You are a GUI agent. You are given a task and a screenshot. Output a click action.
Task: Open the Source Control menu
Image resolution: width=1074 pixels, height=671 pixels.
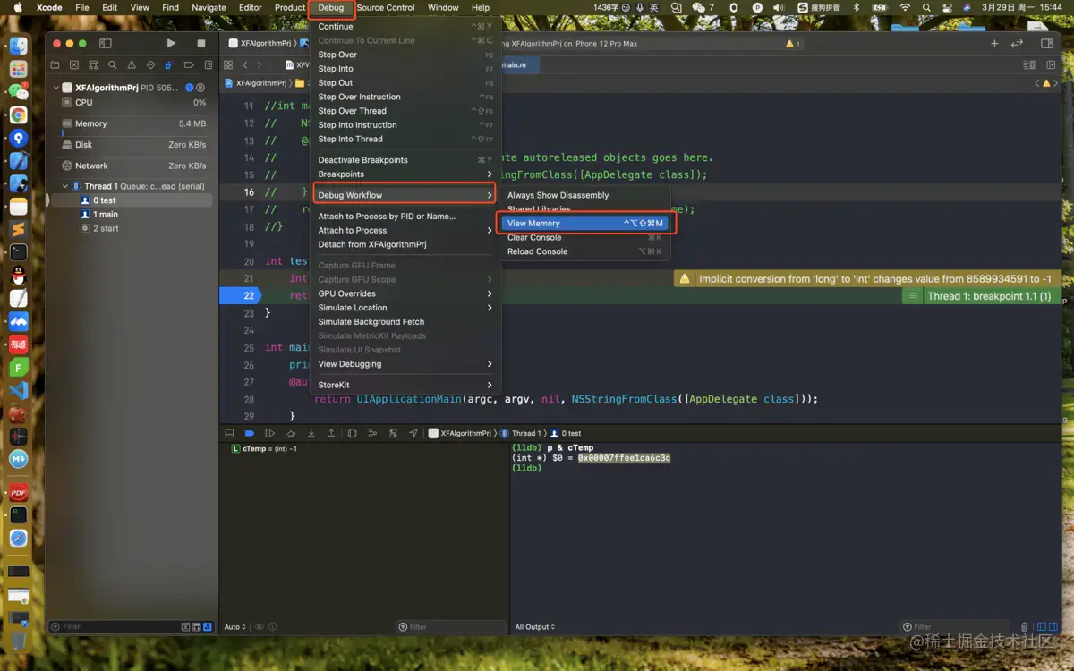click(386, 8)
